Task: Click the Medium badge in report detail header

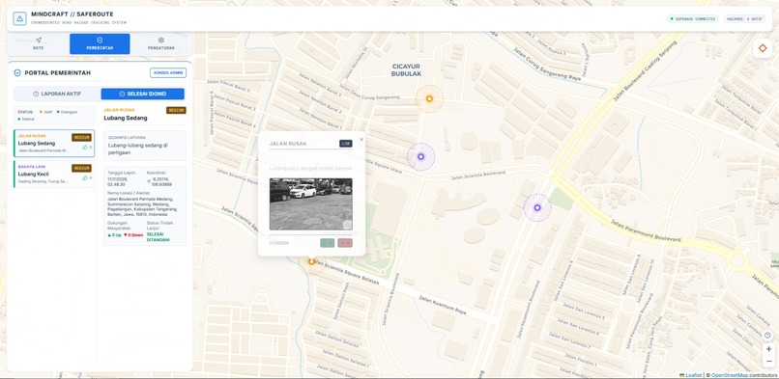Action: point(176,110)
